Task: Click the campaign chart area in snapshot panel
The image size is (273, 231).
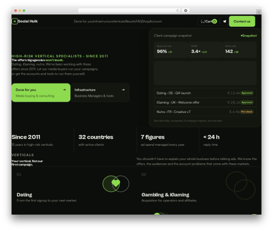Action: (205, 73)
